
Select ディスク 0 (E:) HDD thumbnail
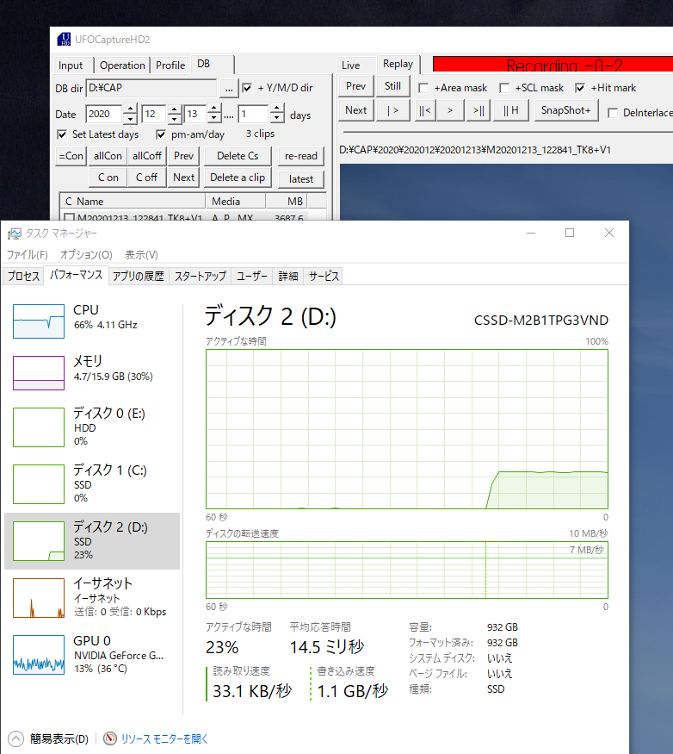click(39, 427)
